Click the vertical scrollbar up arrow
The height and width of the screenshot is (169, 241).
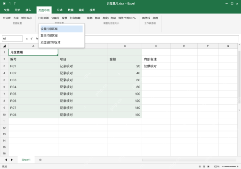coord(239,45)
